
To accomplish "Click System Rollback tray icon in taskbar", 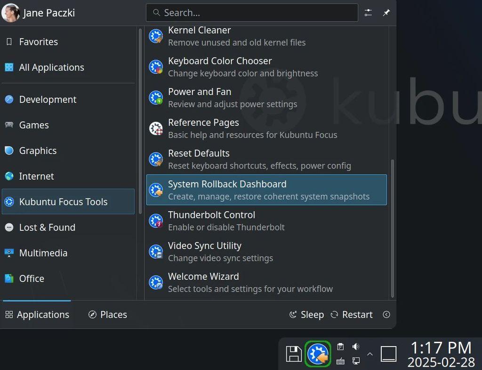I will 318,354.
